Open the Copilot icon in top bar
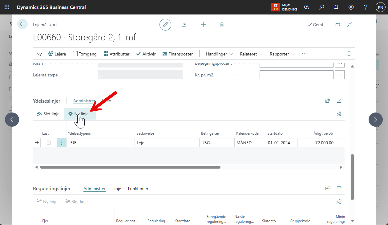 (x=306, y=7)
